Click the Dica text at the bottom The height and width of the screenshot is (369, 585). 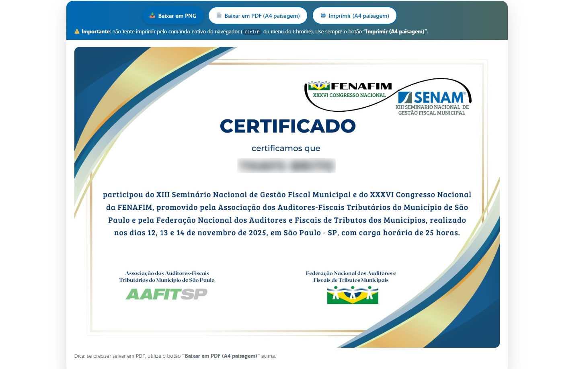coord(79,356)
